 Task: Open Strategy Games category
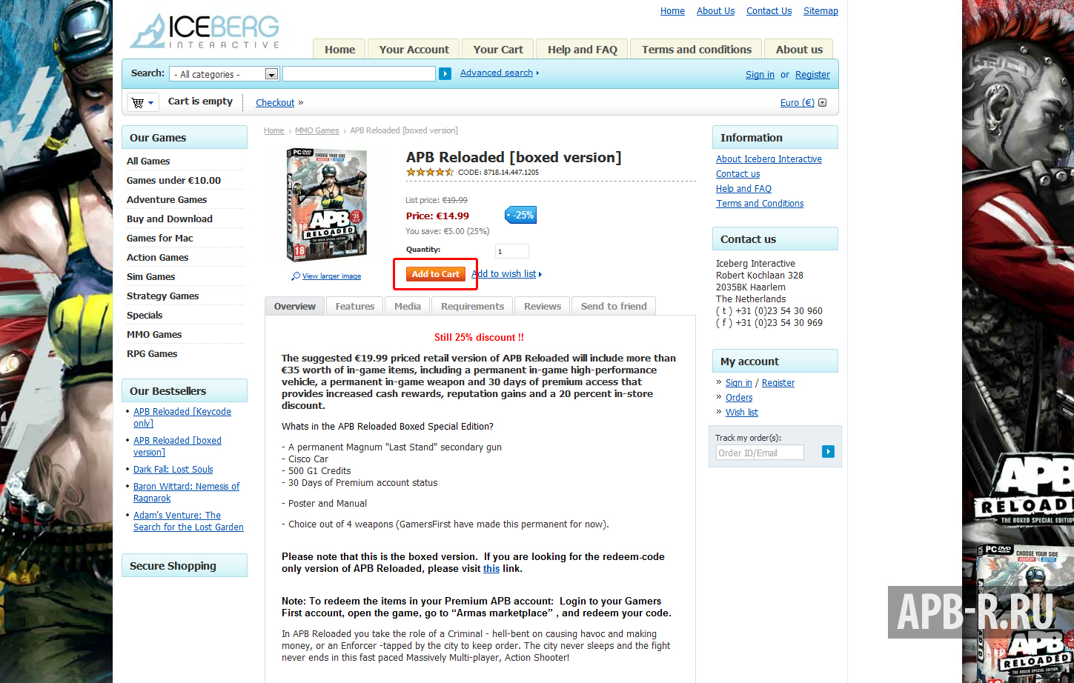(x=163, y=296)
